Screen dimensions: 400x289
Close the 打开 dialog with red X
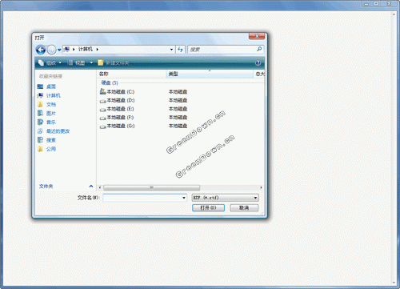(257, 36)
